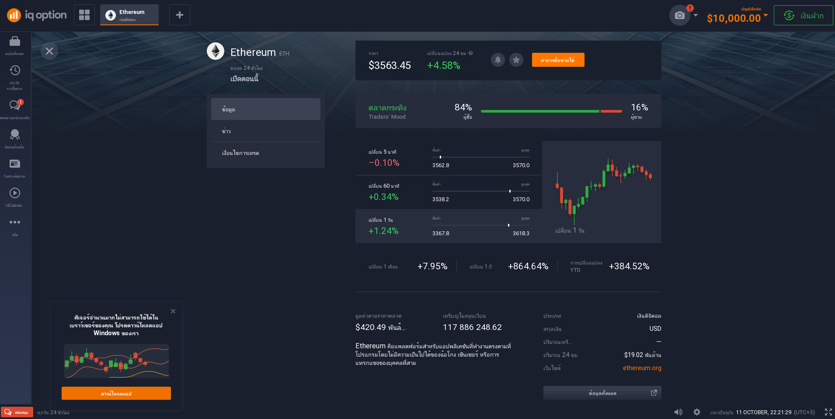Image resolution: width=835 pixels, height=419 pixels.
Task: Mute sound using the speaker icon
Action: tap(678, 412)
